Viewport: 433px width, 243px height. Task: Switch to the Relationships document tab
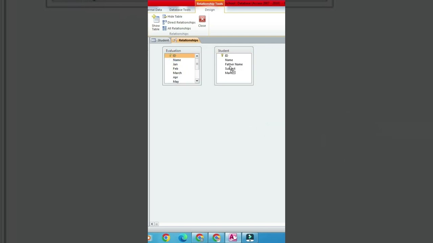pyautogui.click(x=185, y=40)
